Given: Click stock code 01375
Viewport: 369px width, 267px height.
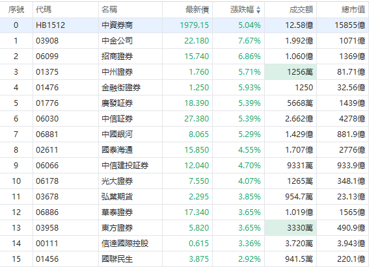Looking at the screenshot, I should pyautogui.click(x=47, y=72).
